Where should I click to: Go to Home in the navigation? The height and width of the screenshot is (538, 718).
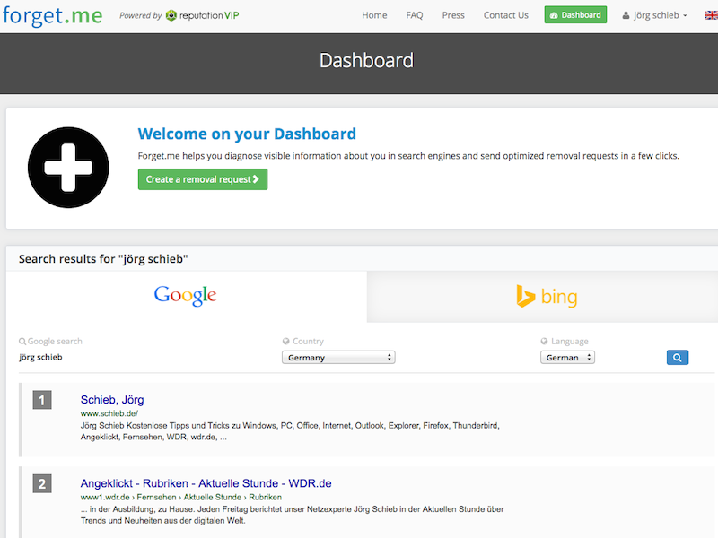click(x=374, y=15)
